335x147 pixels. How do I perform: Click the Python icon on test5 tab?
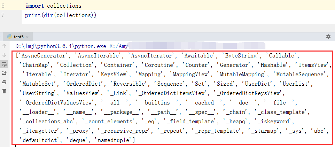(10, 37)
